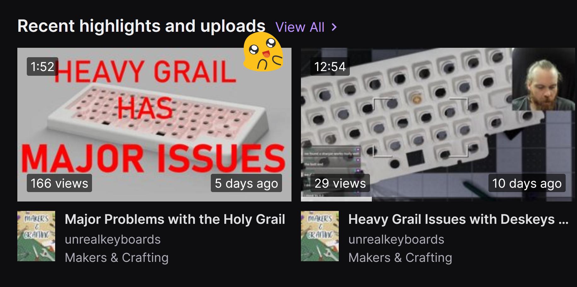Click the 166 views label

59,183
